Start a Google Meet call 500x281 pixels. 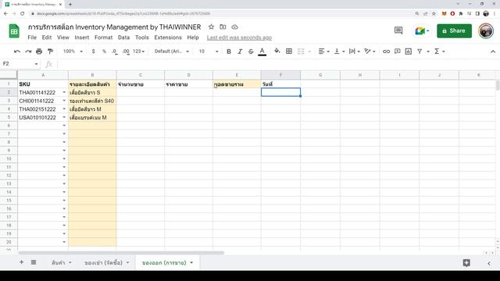(422, 31)
